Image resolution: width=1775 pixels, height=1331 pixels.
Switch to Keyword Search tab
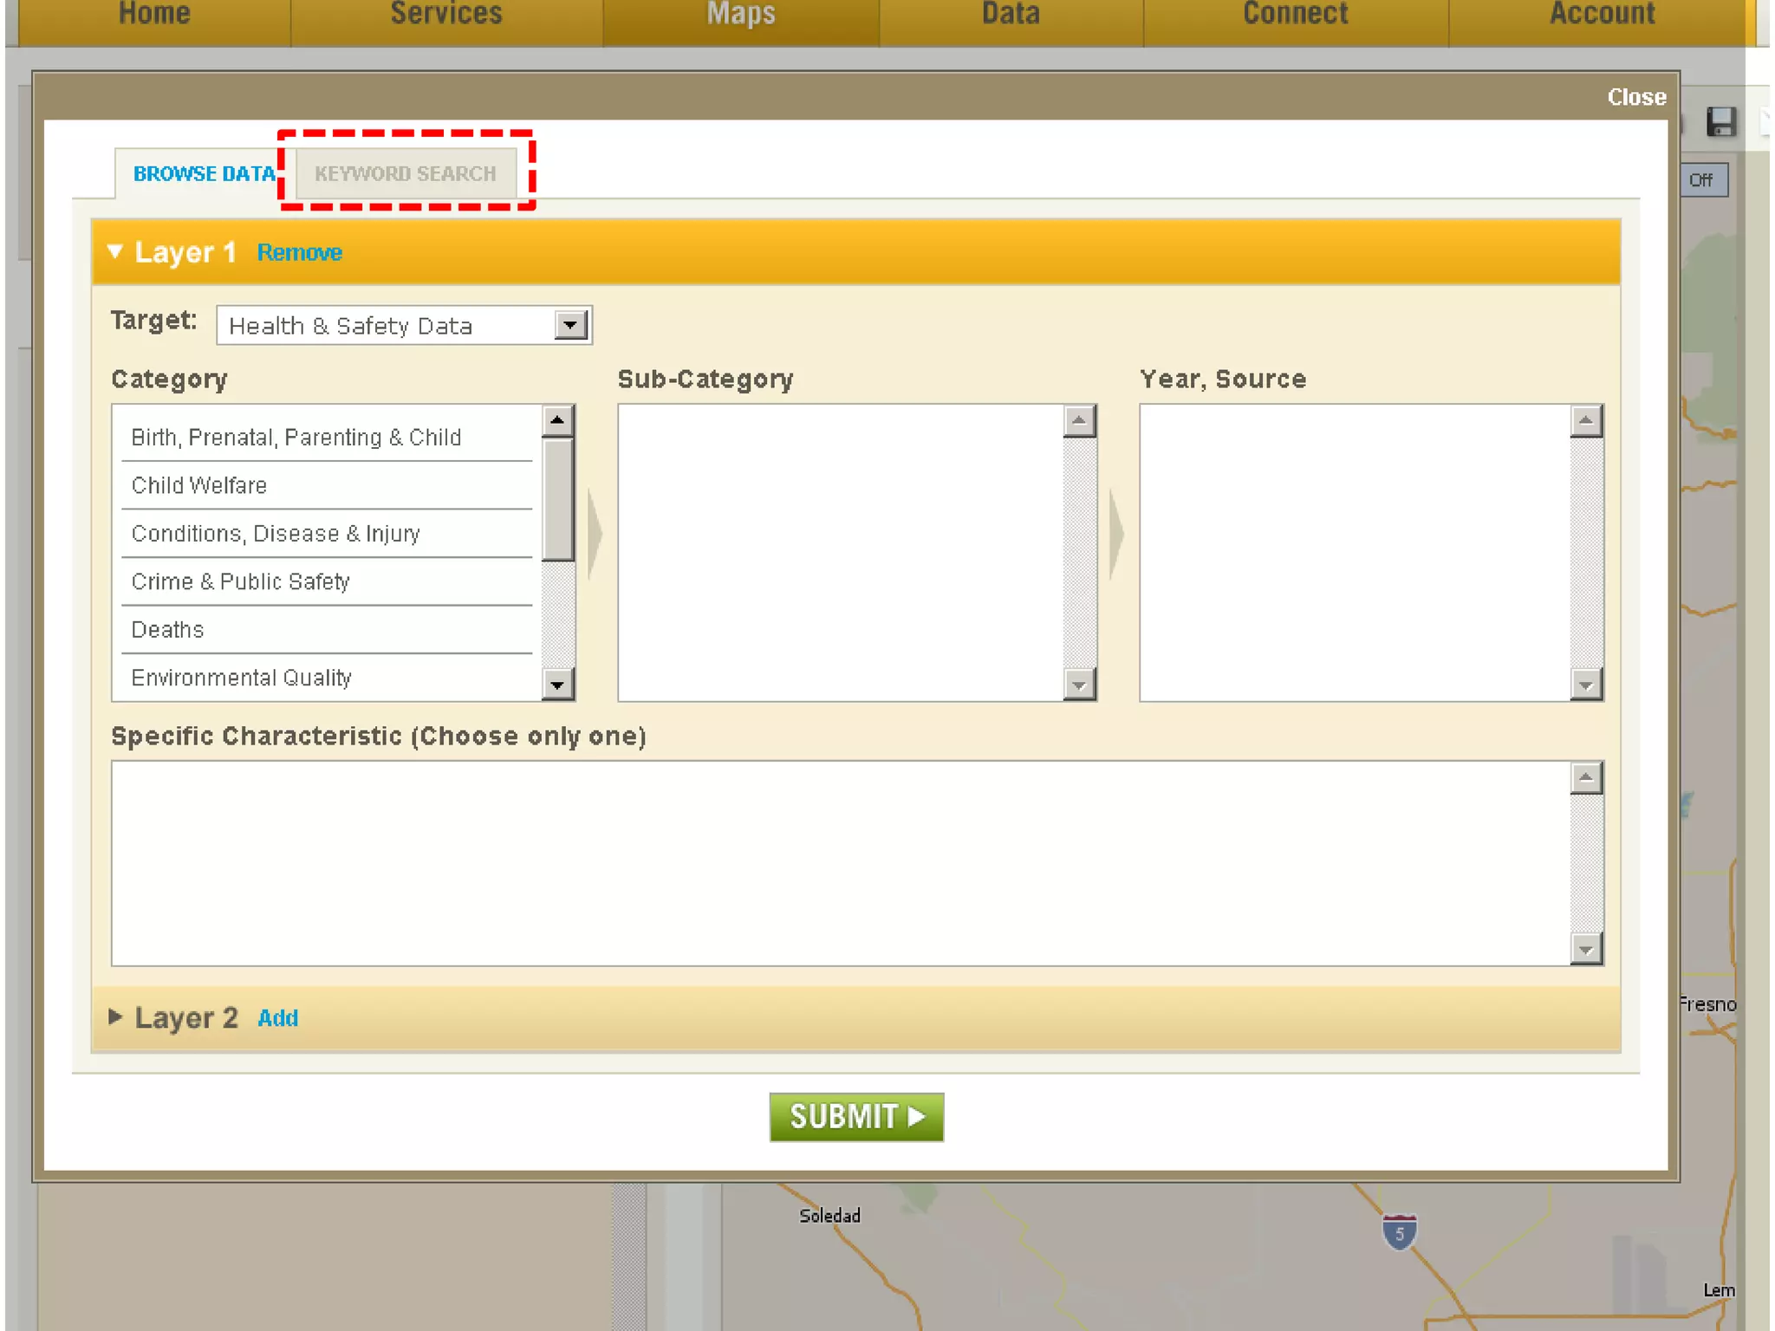pos(406,173)
